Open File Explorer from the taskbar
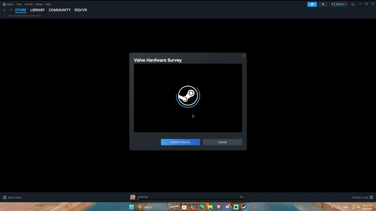Image resolution: width=376 pixels, height=211 pixels. (210, 207)
